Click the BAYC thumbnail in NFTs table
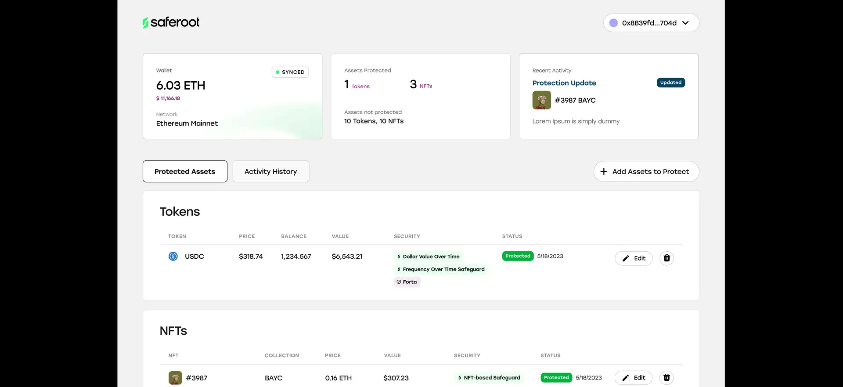The image size is (843, 387). (175, 378)
